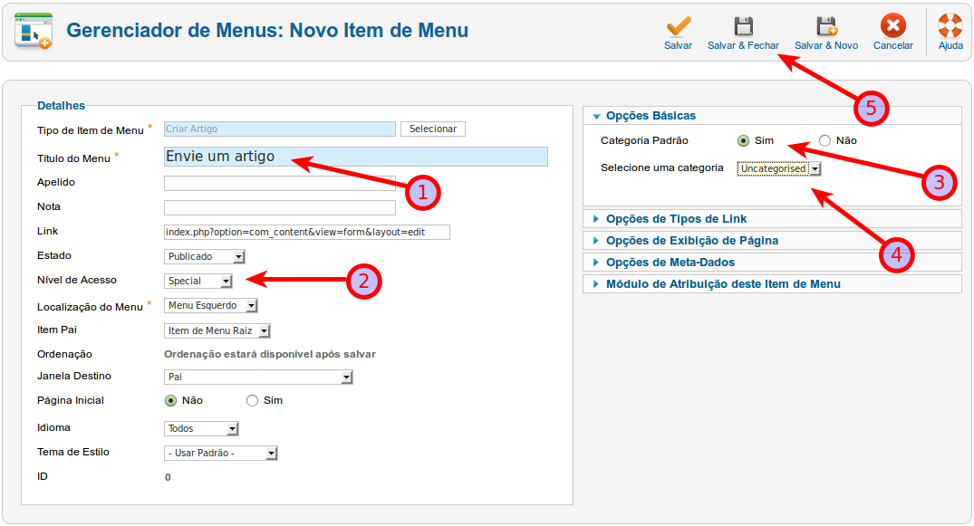Screen dimensions: 974x526
Task: Click the Selecionar button
Action: tap(433, 129)
